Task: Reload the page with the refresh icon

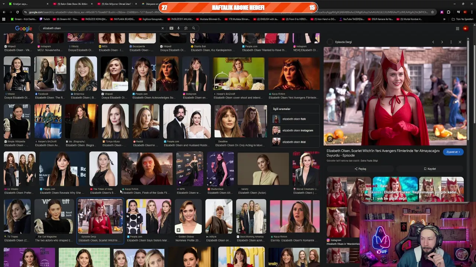Action: pyautogui.click(x=17, y=12)
